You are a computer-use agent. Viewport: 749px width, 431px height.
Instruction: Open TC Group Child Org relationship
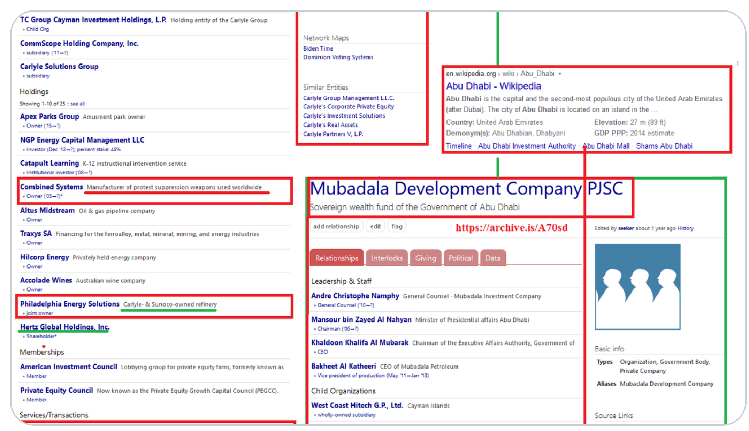(x=38, y=29)
